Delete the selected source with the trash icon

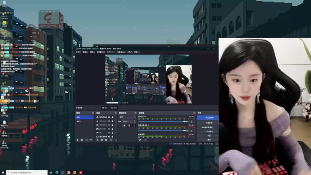point(101,140)
